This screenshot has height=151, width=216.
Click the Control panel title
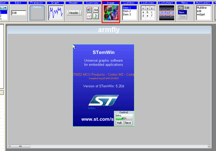[x=124, y=112]
